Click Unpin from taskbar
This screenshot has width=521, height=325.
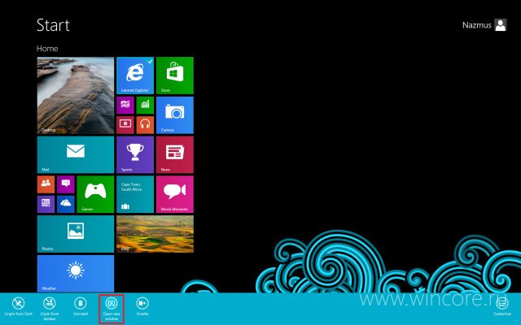[x=49, y=309]
